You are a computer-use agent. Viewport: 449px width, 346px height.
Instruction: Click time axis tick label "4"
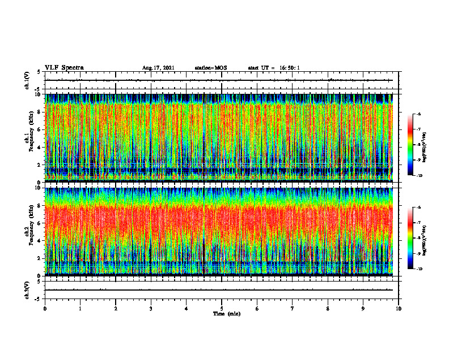[x=187, y=309]
